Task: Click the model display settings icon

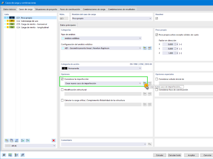Action: (x=17, y=155)
